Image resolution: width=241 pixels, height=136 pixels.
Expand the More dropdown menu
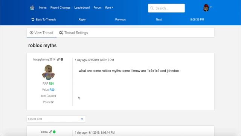click(109, 8)
